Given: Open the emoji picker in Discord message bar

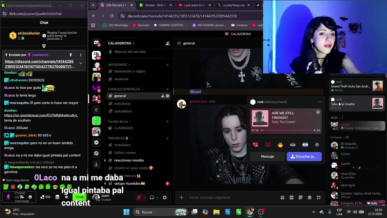Looking at the screenshot, I should [x=310, y=197].
